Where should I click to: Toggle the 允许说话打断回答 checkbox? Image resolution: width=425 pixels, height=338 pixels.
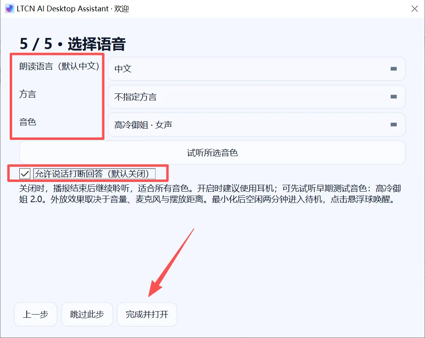point(25,173)
